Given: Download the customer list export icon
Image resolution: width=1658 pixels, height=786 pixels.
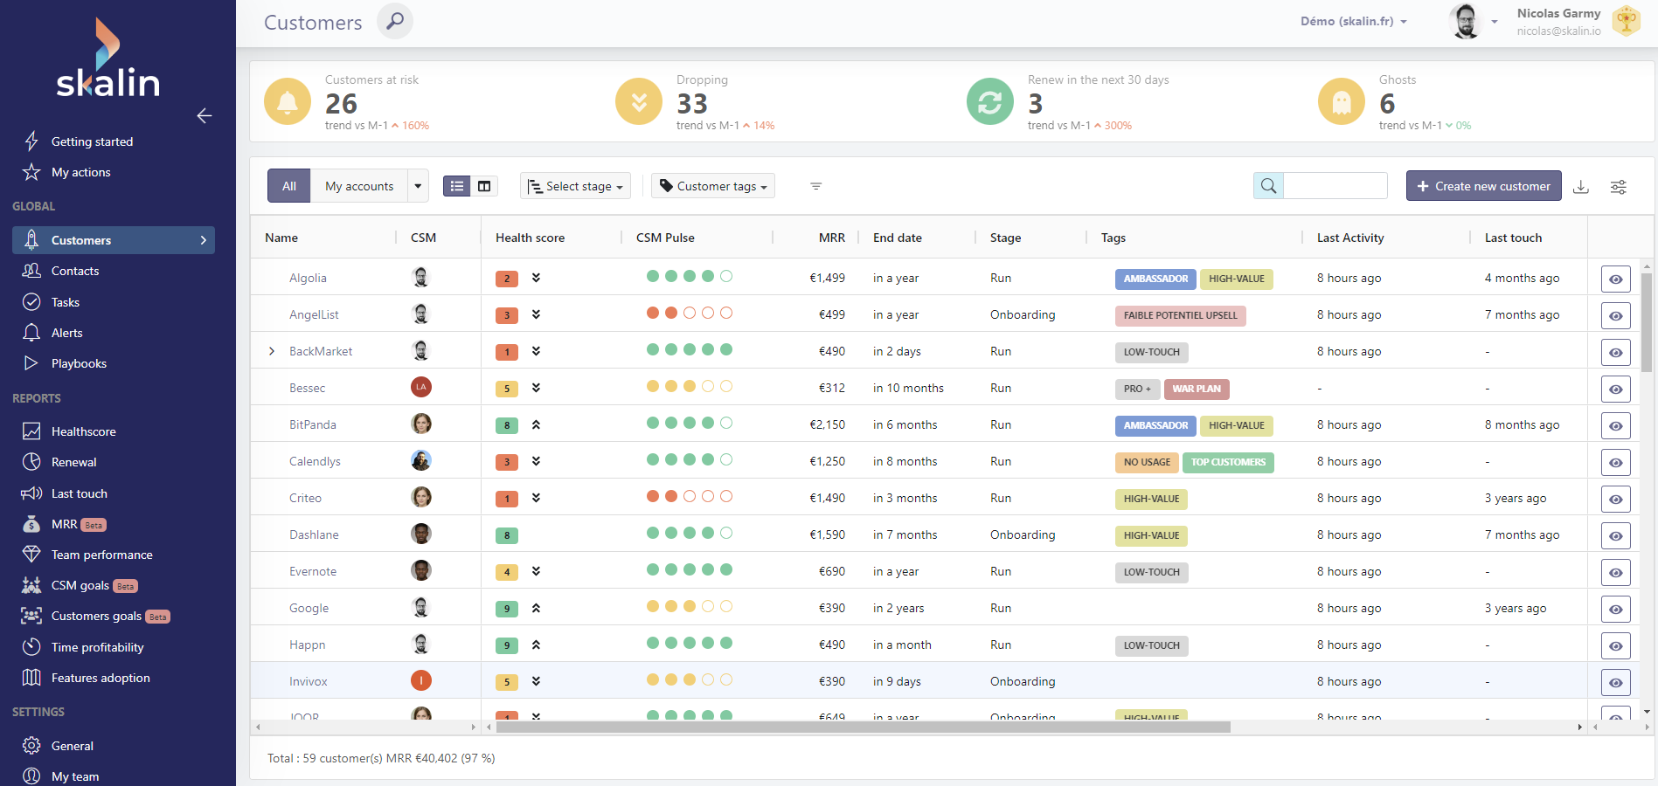Looking at the screenshot, I should point(1581,186).
